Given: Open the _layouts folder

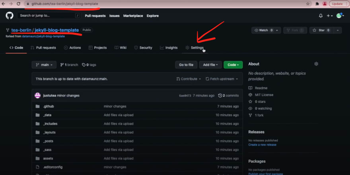Looking at the screenshot, I should tap(49, 132).
